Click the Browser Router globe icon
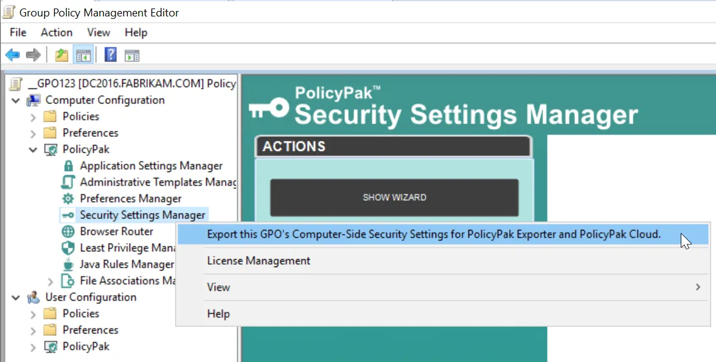This screenshot has height=362, width=716. (68, 231)
